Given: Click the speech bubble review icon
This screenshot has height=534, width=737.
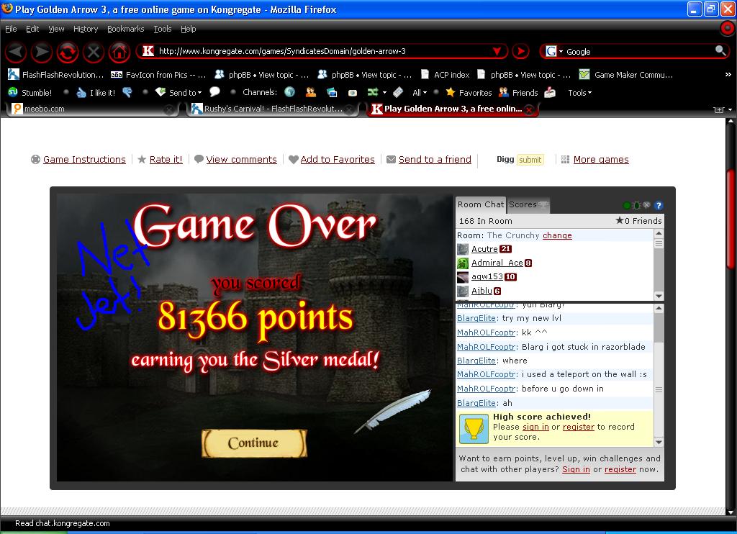Looking at the screenshot, I should tap(214, 92).
